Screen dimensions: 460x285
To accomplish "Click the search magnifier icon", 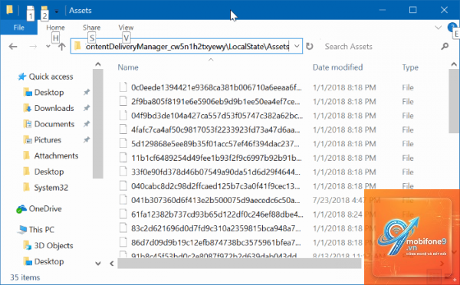I will 445,46.
